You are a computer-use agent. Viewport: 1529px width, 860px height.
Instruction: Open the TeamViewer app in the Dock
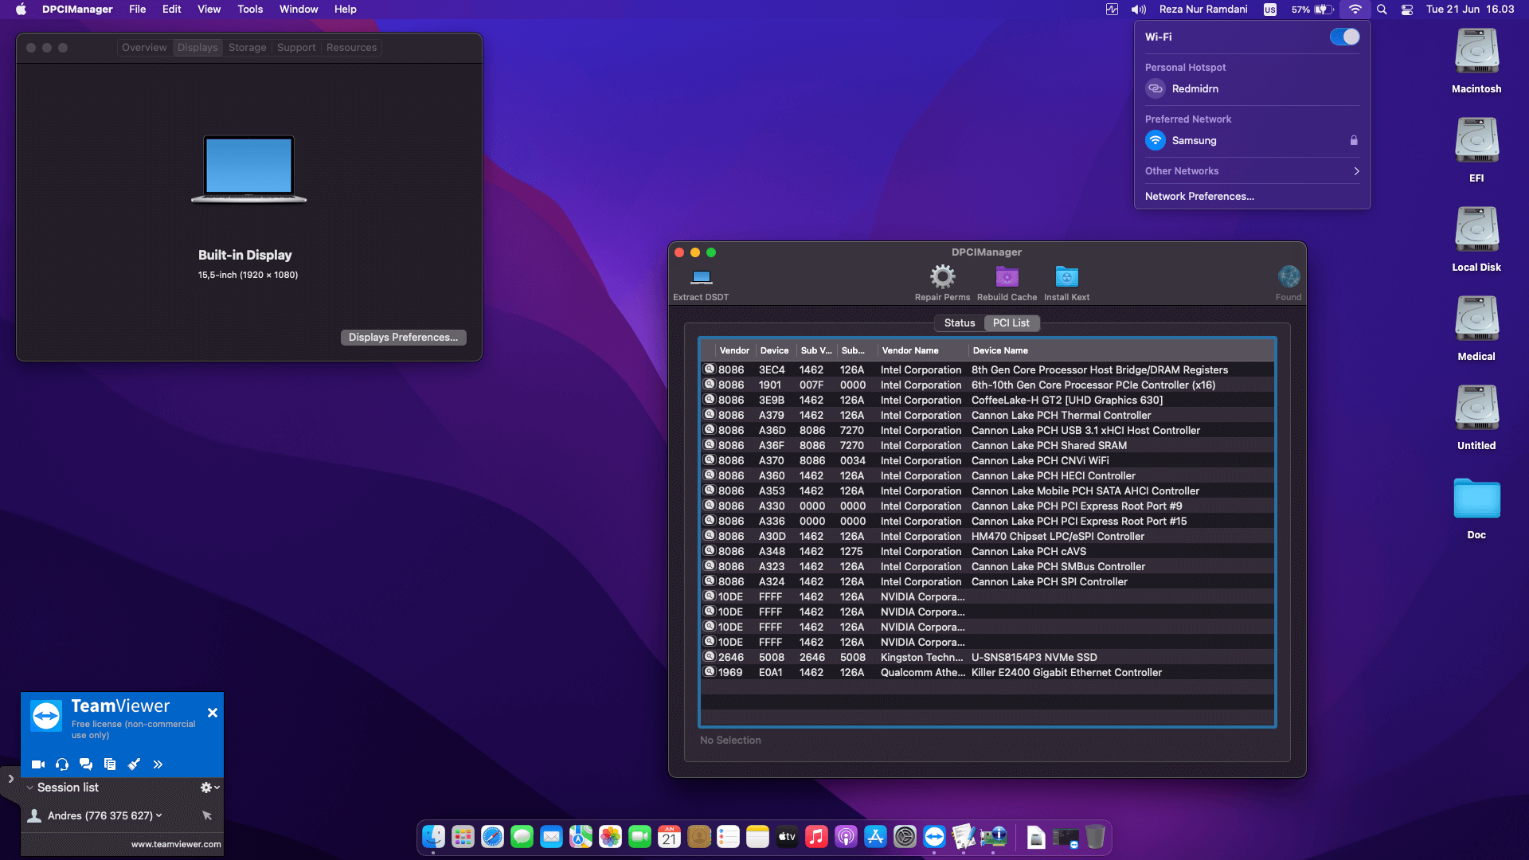[934, 837]
